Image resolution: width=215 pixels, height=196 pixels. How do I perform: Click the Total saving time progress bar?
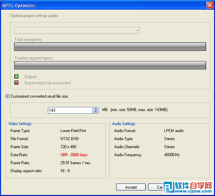pyautogui.click(x=110, y=46)
